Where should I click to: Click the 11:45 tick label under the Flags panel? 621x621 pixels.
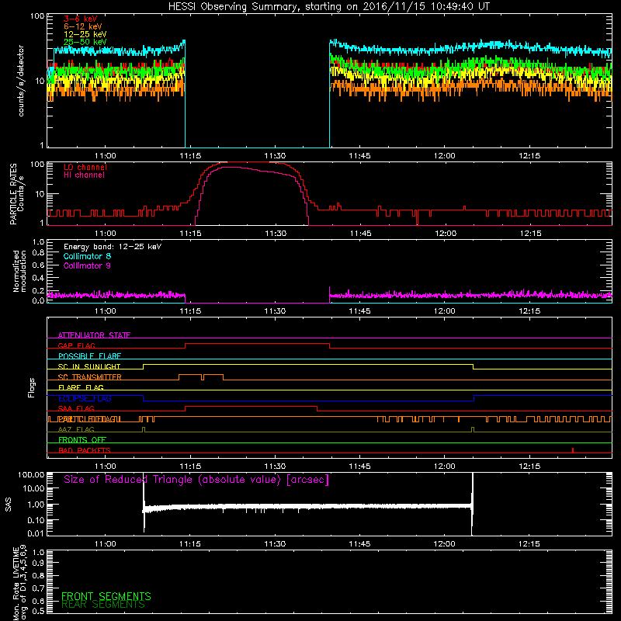click(x=359, y=467)
